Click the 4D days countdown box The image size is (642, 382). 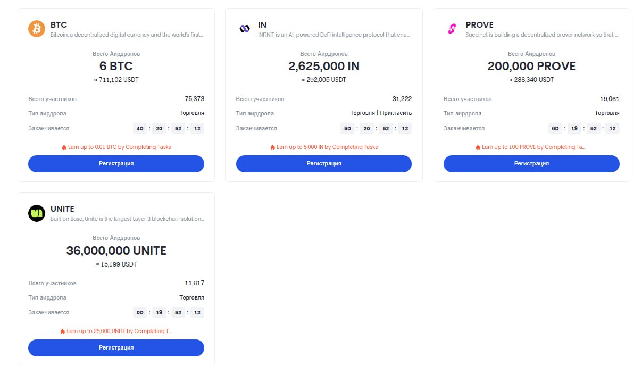[x=140, y=128]
